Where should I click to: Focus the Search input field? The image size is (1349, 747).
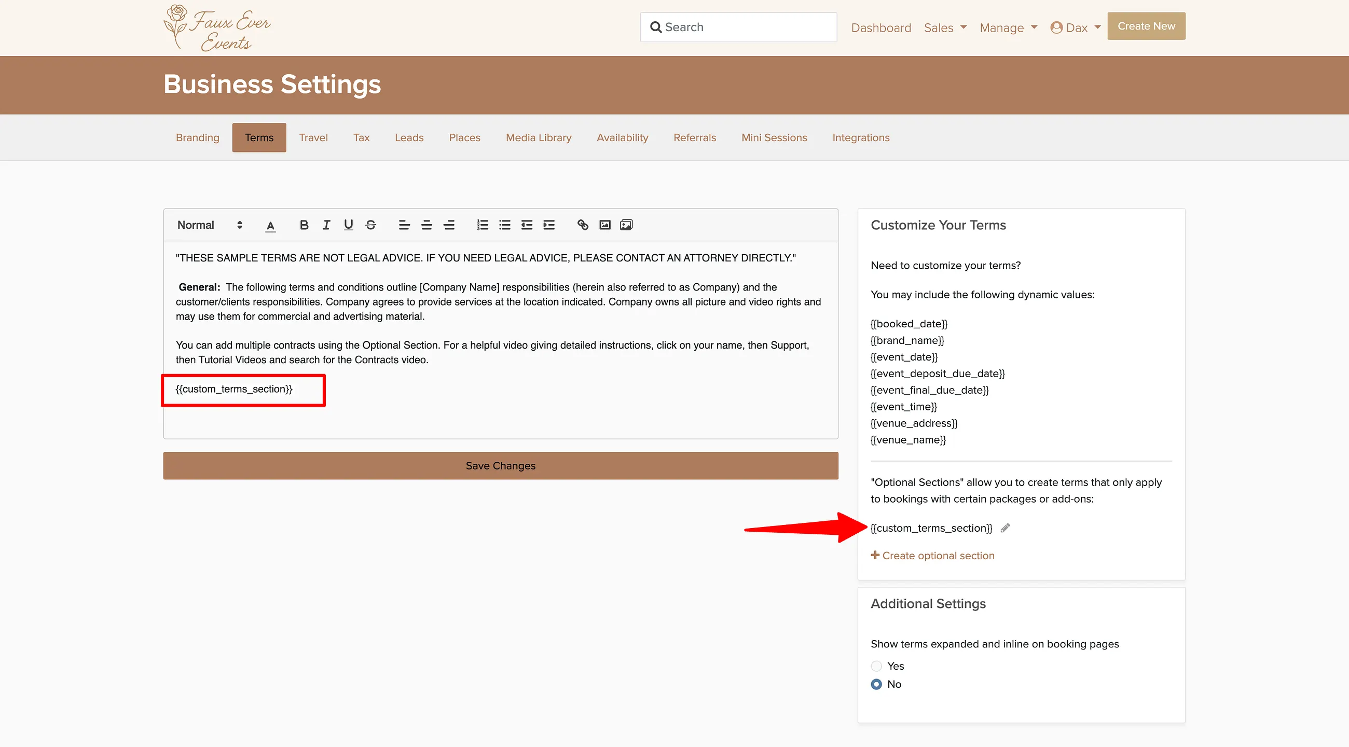pos(738,27)
